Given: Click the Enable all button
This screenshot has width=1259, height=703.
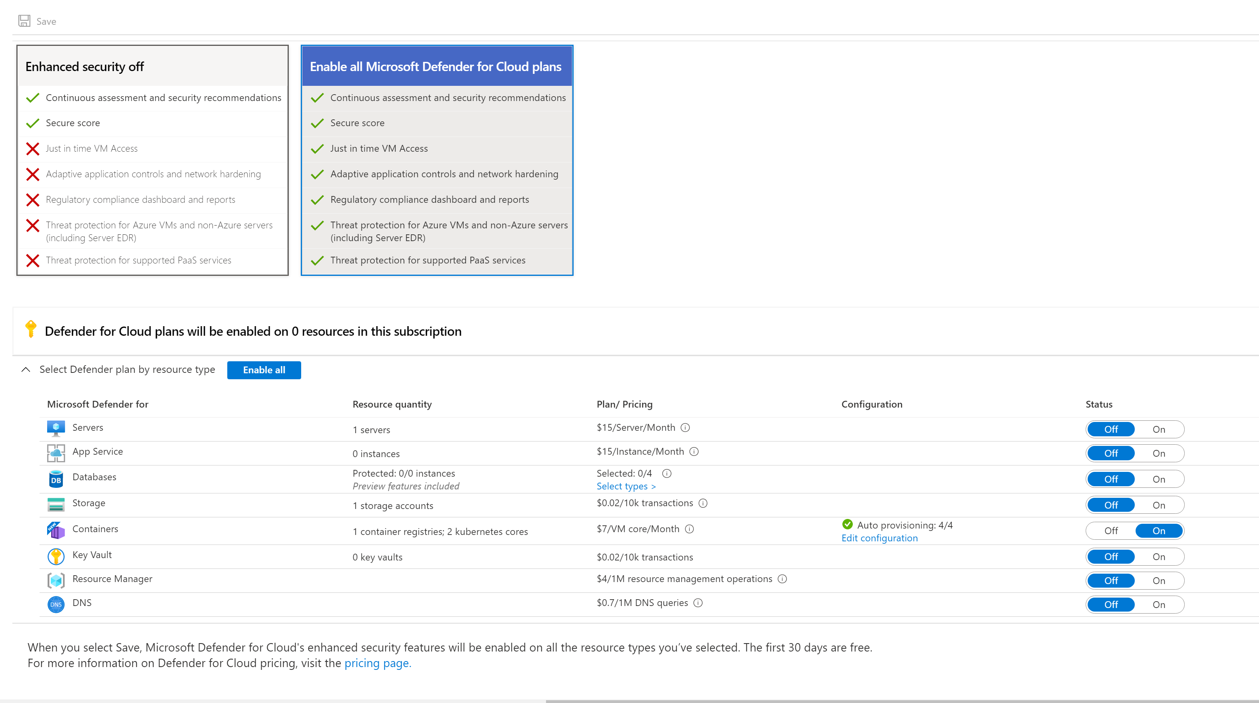Looking at the screenshot, I should click(264, 370).
